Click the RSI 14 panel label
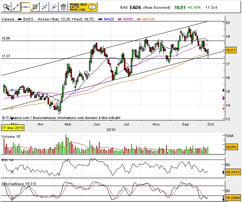The height and width of the screenshot is (202, 242). pyautogui.click(x=7, y=160)
